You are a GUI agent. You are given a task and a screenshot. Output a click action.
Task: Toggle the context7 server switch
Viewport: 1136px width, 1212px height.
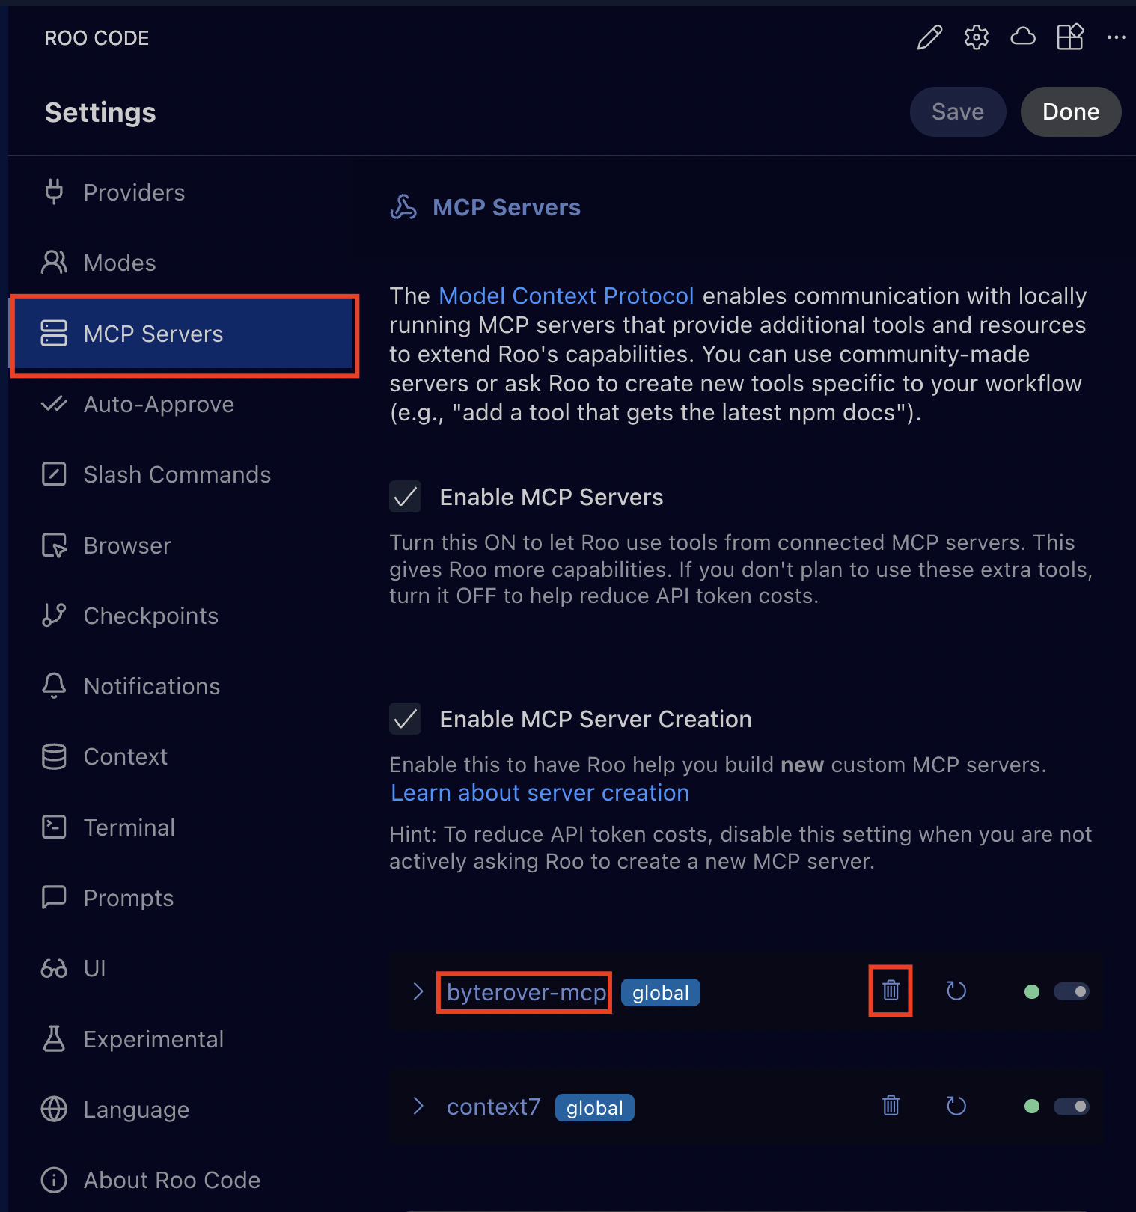(1071, 1107)
